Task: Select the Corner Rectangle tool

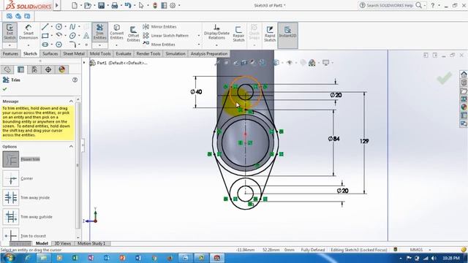Action: pyautogui.click(x=45, y=36)
